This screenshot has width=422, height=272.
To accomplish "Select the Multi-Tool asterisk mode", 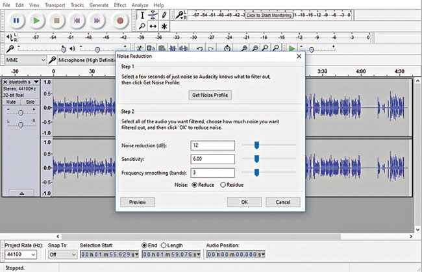I will point(164,27).
